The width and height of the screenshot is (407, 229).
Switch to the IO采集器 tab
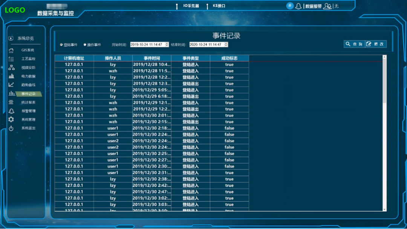coord(191,6)
